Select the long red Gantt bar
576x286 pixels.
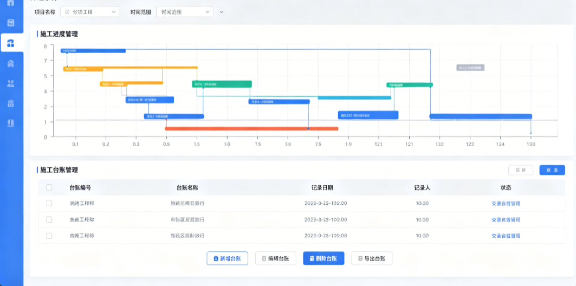click(251, 128)
